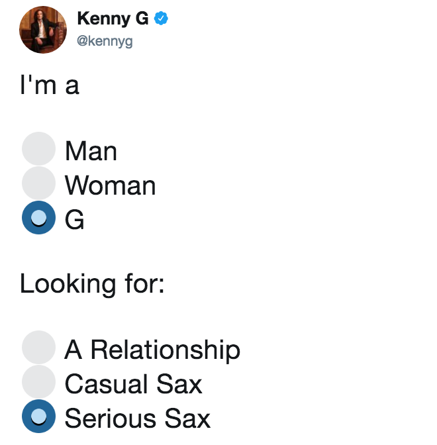437x445 pixels.
Task: Select the radio button beside Woman
Action: [38, 183]
